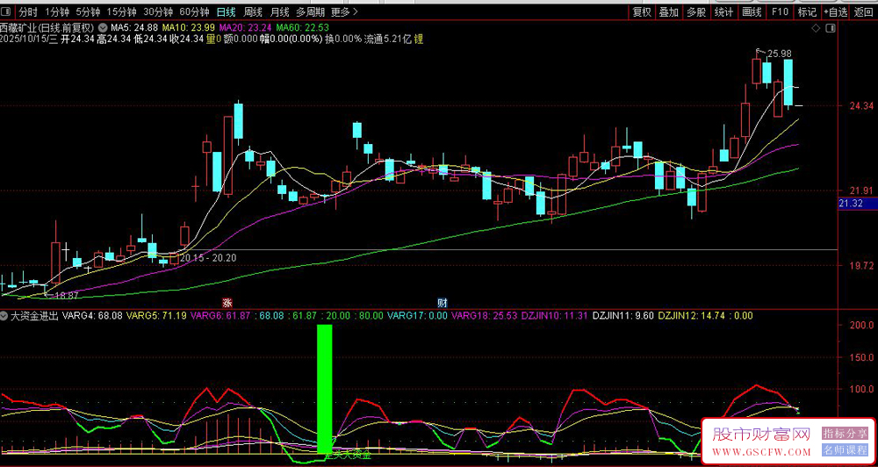Click the blue 财 financial marker icon
This screenshot has height=467, width=878.
pyautogui.click(x=443, y=302)
